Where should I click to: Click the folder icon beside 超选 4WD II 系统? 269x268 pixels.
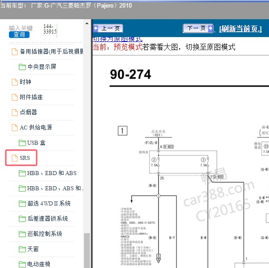[22, 204]
